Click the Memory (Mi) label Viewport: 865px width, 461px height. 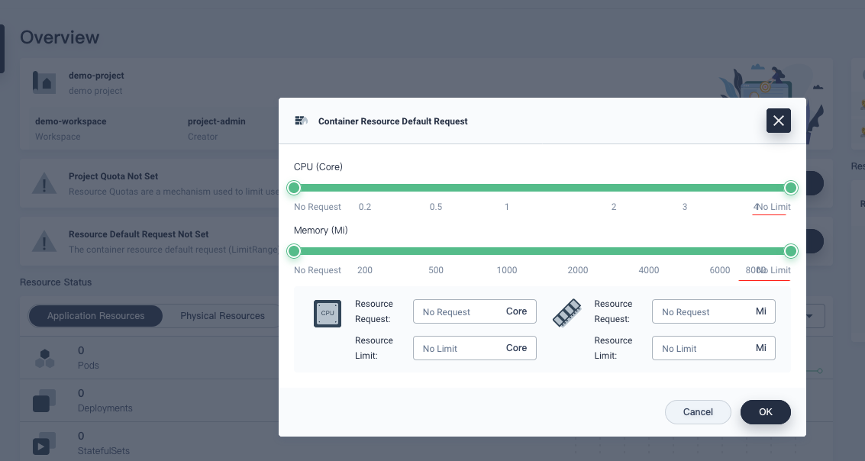tap(321, 230)
